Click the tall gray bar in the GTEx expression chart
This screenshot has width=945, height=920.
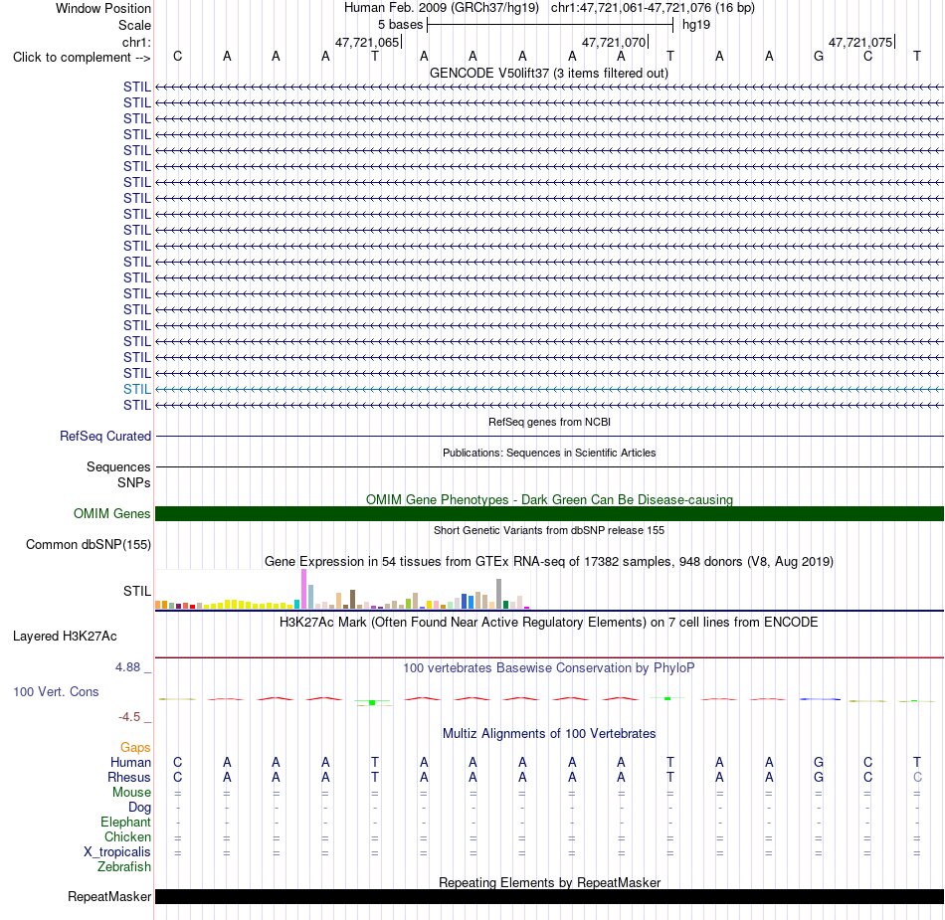point(499,594)
